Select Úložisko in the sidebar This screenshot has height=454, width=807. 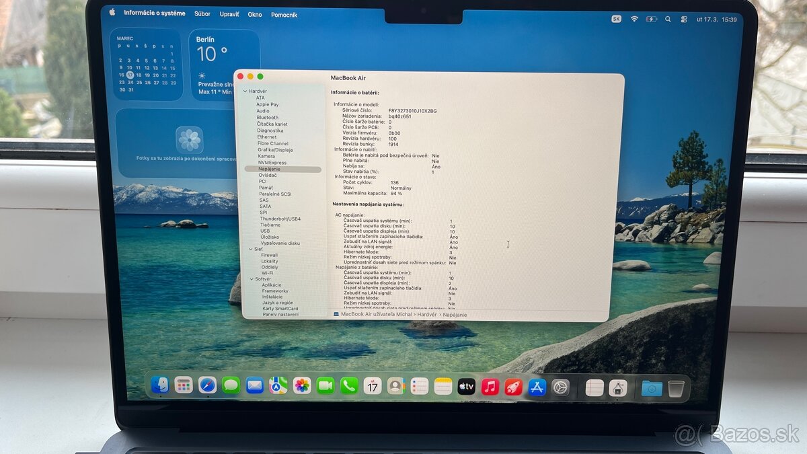point(270,237)
